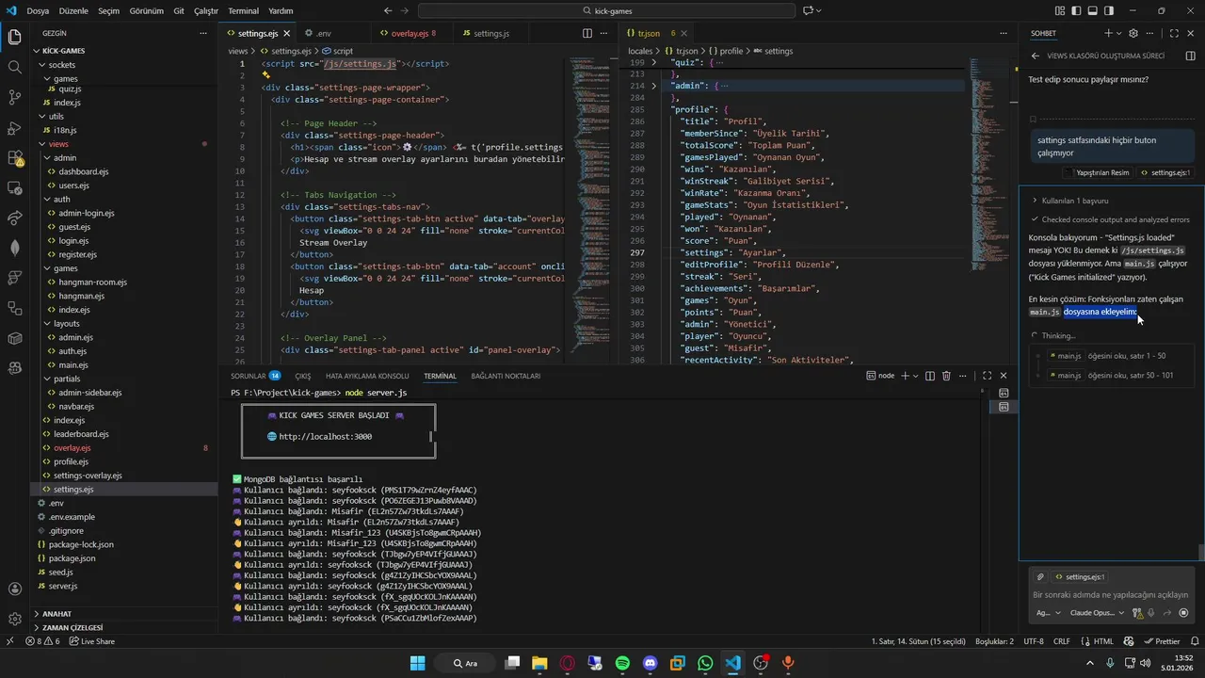
Task: Open the Claude Opus model picker
Action: (1097, 613)
